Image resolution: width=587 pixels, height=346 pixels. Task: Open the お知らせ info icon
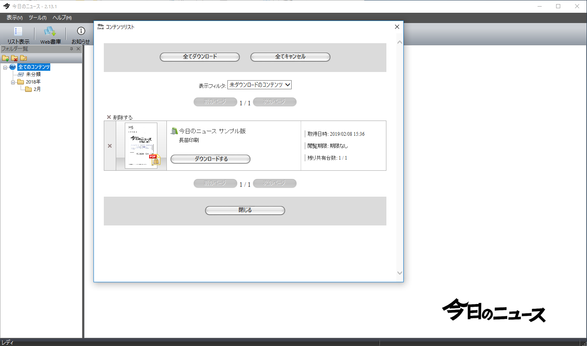click(x=81, y=31)
